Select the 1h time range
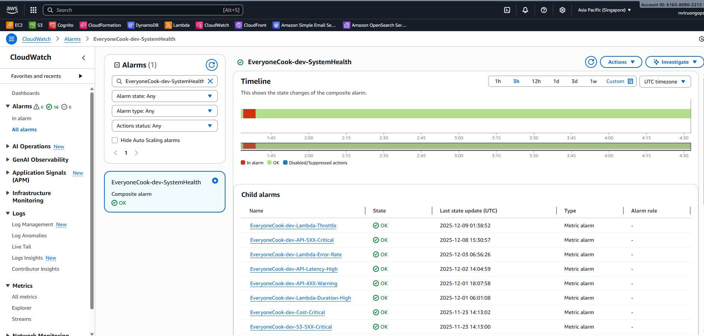Screen dimensions: 704x336 (498, 81)
